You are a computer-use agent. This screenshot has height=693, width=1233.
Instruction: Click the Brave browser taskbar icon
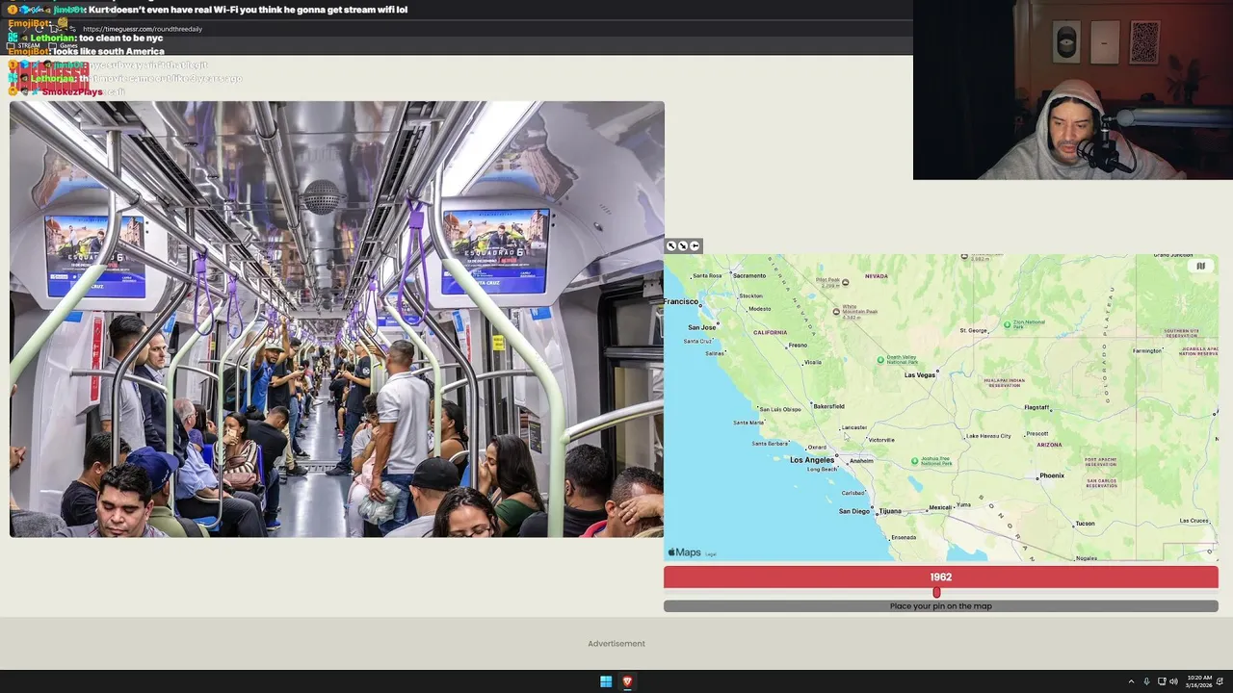point(627,681)
